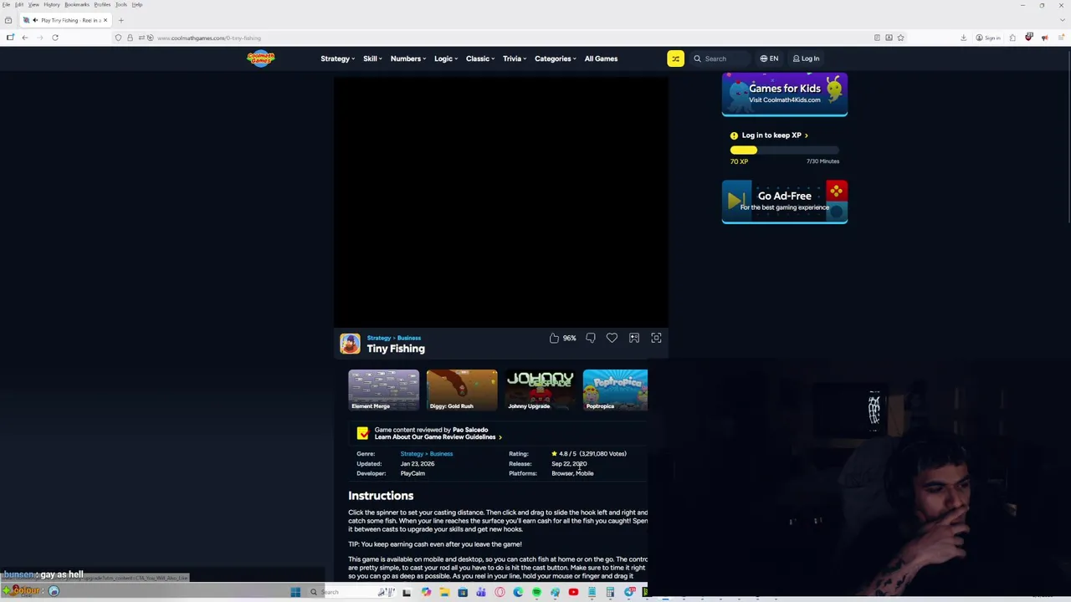Open a new tab with the plus icon

tap(120, 20)
